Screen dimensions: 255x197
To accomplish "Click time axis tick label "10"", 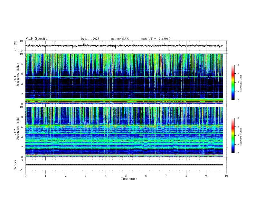I will pyautogui.click(x=226, y=176).
